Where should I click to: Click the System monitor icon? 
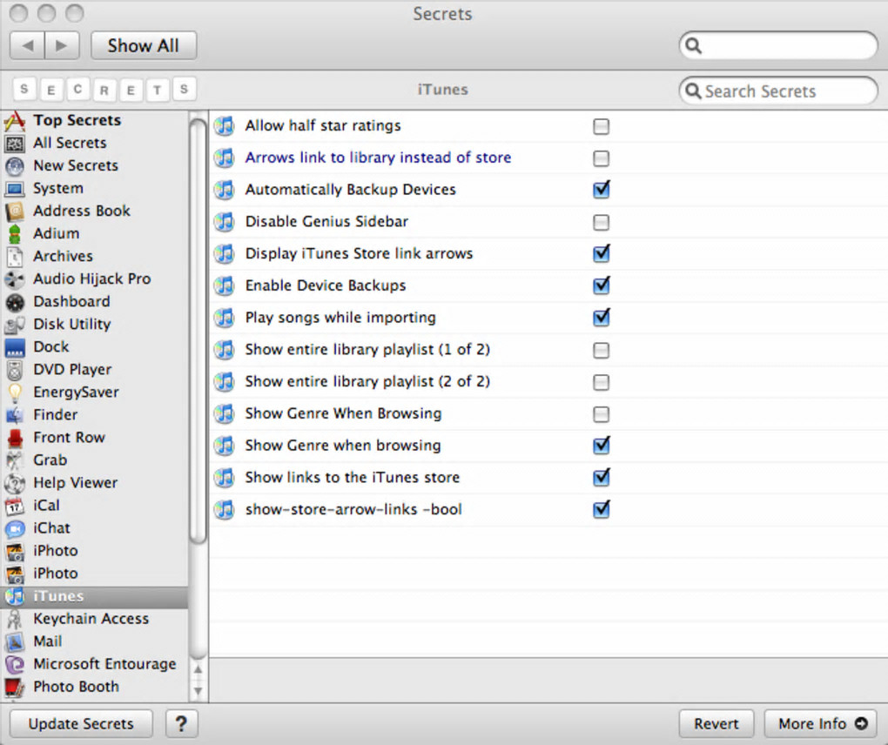[15, 189]
